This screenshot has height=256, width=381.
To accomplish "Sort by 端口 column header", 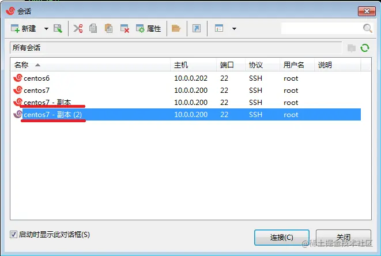I will (x=231, y=65).
